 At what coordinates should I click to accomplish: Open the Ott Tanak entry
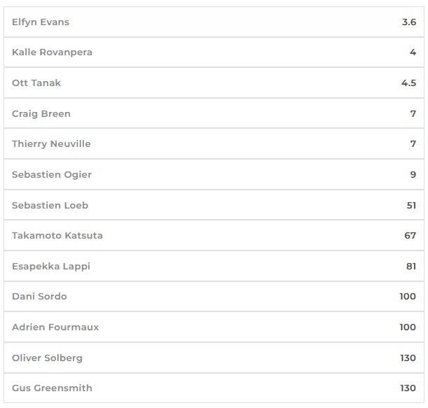36,83
